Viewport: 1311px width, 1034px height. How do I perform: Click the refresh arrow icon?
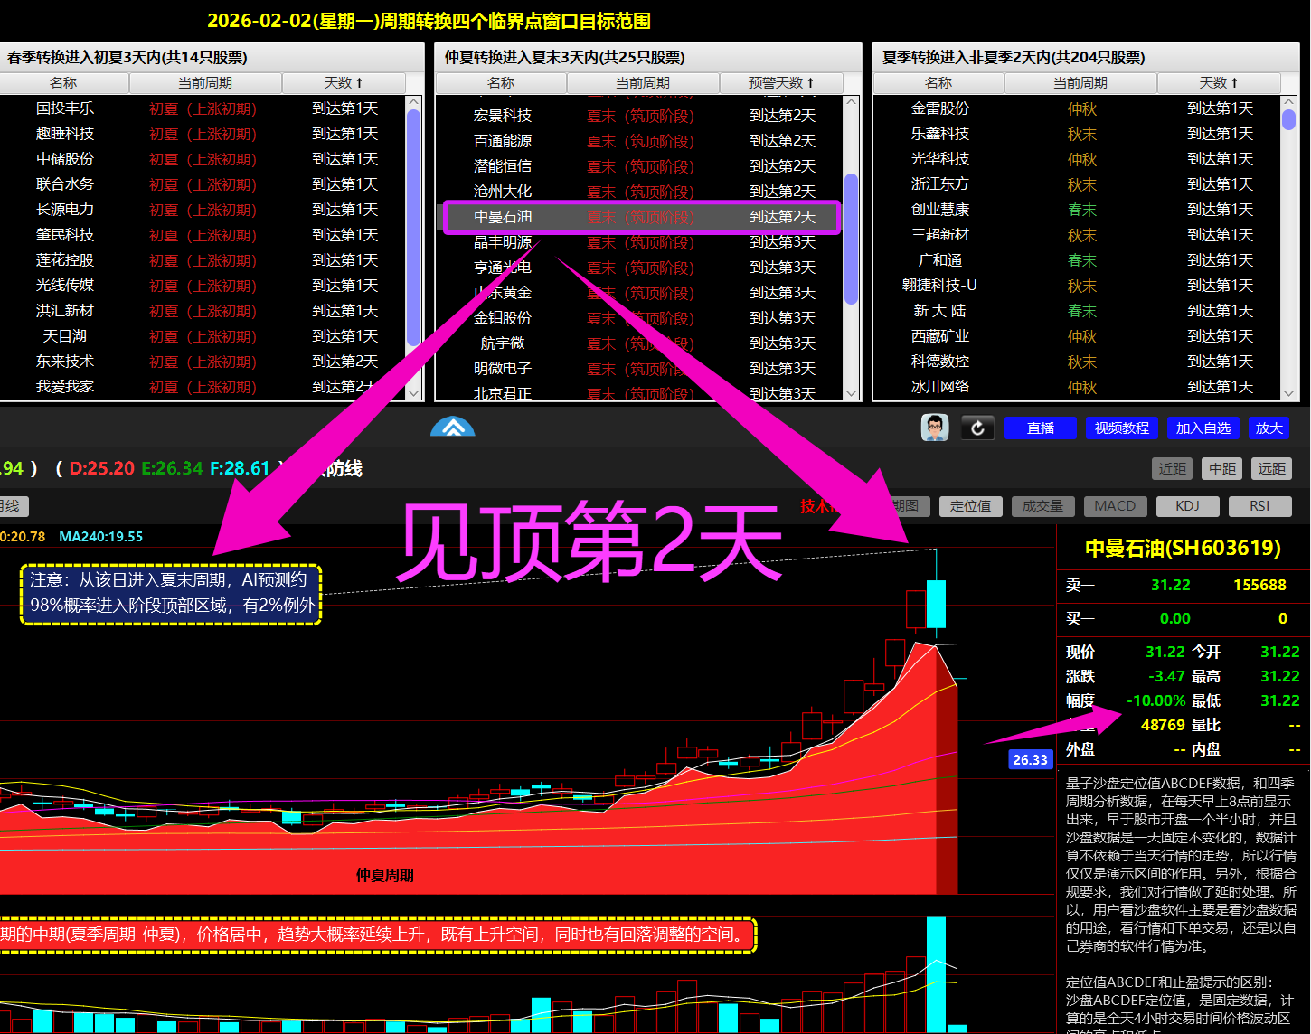(977, 428)
